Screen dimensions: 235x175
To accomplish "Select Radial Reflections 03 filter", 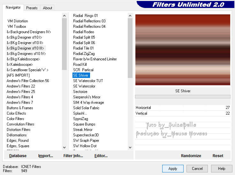I will (x=89, y=21).
